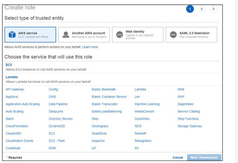Image resolution: width=238 pixels, height=163 pixels.
Task: Click the AWS service cube icon
Action: 12,35
